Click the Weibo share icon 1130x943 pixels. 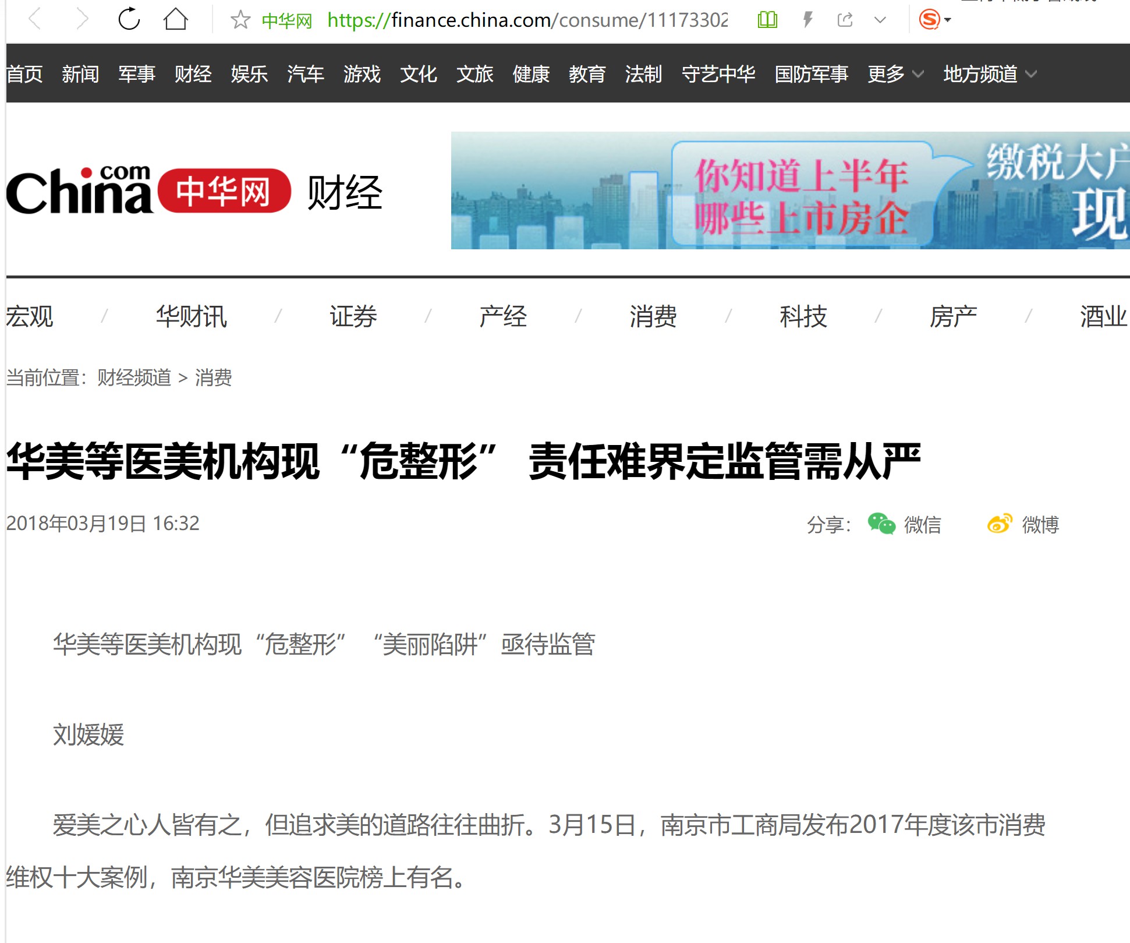click(x=1000, y=524)
